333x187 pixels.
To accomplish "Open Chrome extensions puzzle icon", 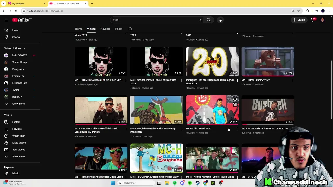I will coord(308,11).
